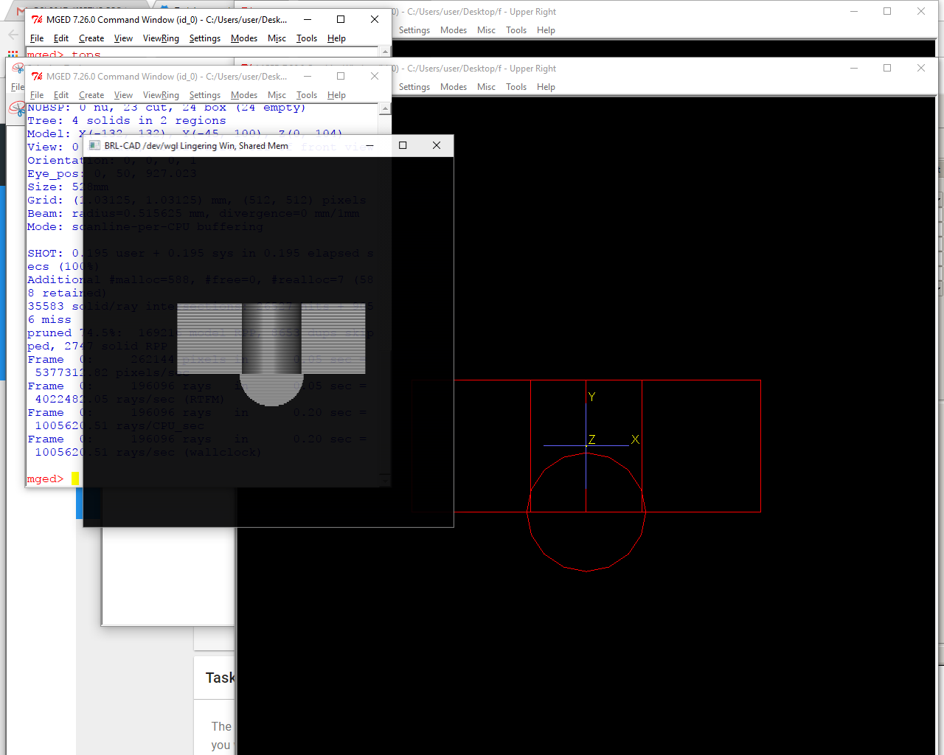Open File menu in the active MGED Command Window
This screenshot has height=755, width=944.
pyautogui.click(x=37, y=38)
